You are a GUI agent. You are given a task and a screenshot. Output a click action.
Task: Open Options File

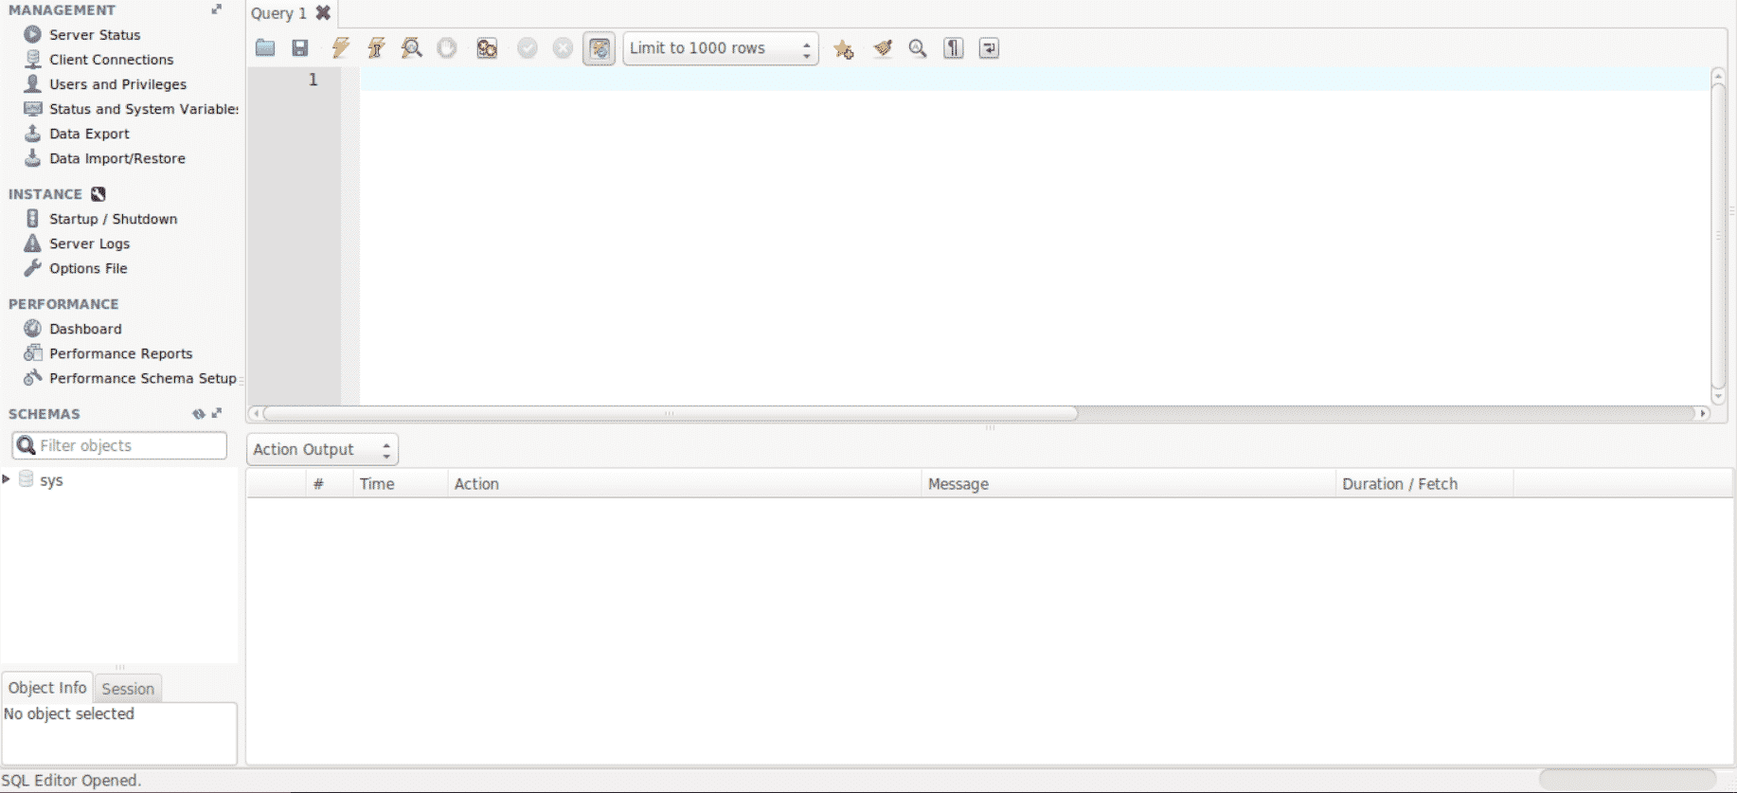88,268
